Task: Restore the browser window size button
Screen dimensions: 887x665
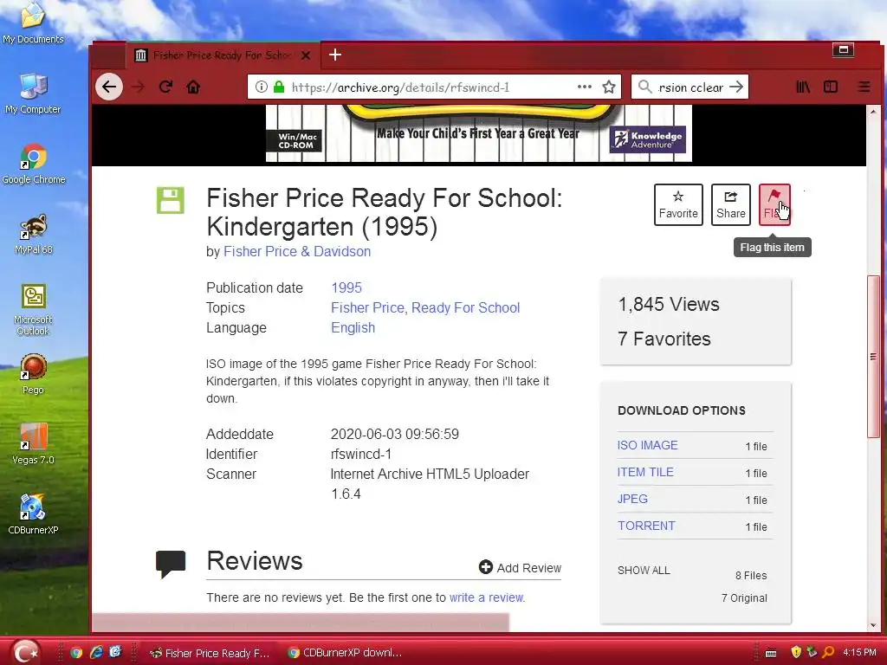Action: point(843,50)
